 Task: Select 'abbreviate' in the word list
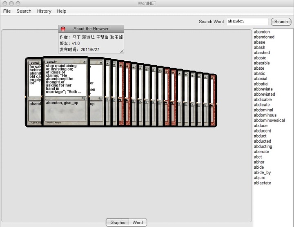tap(263, 89)
